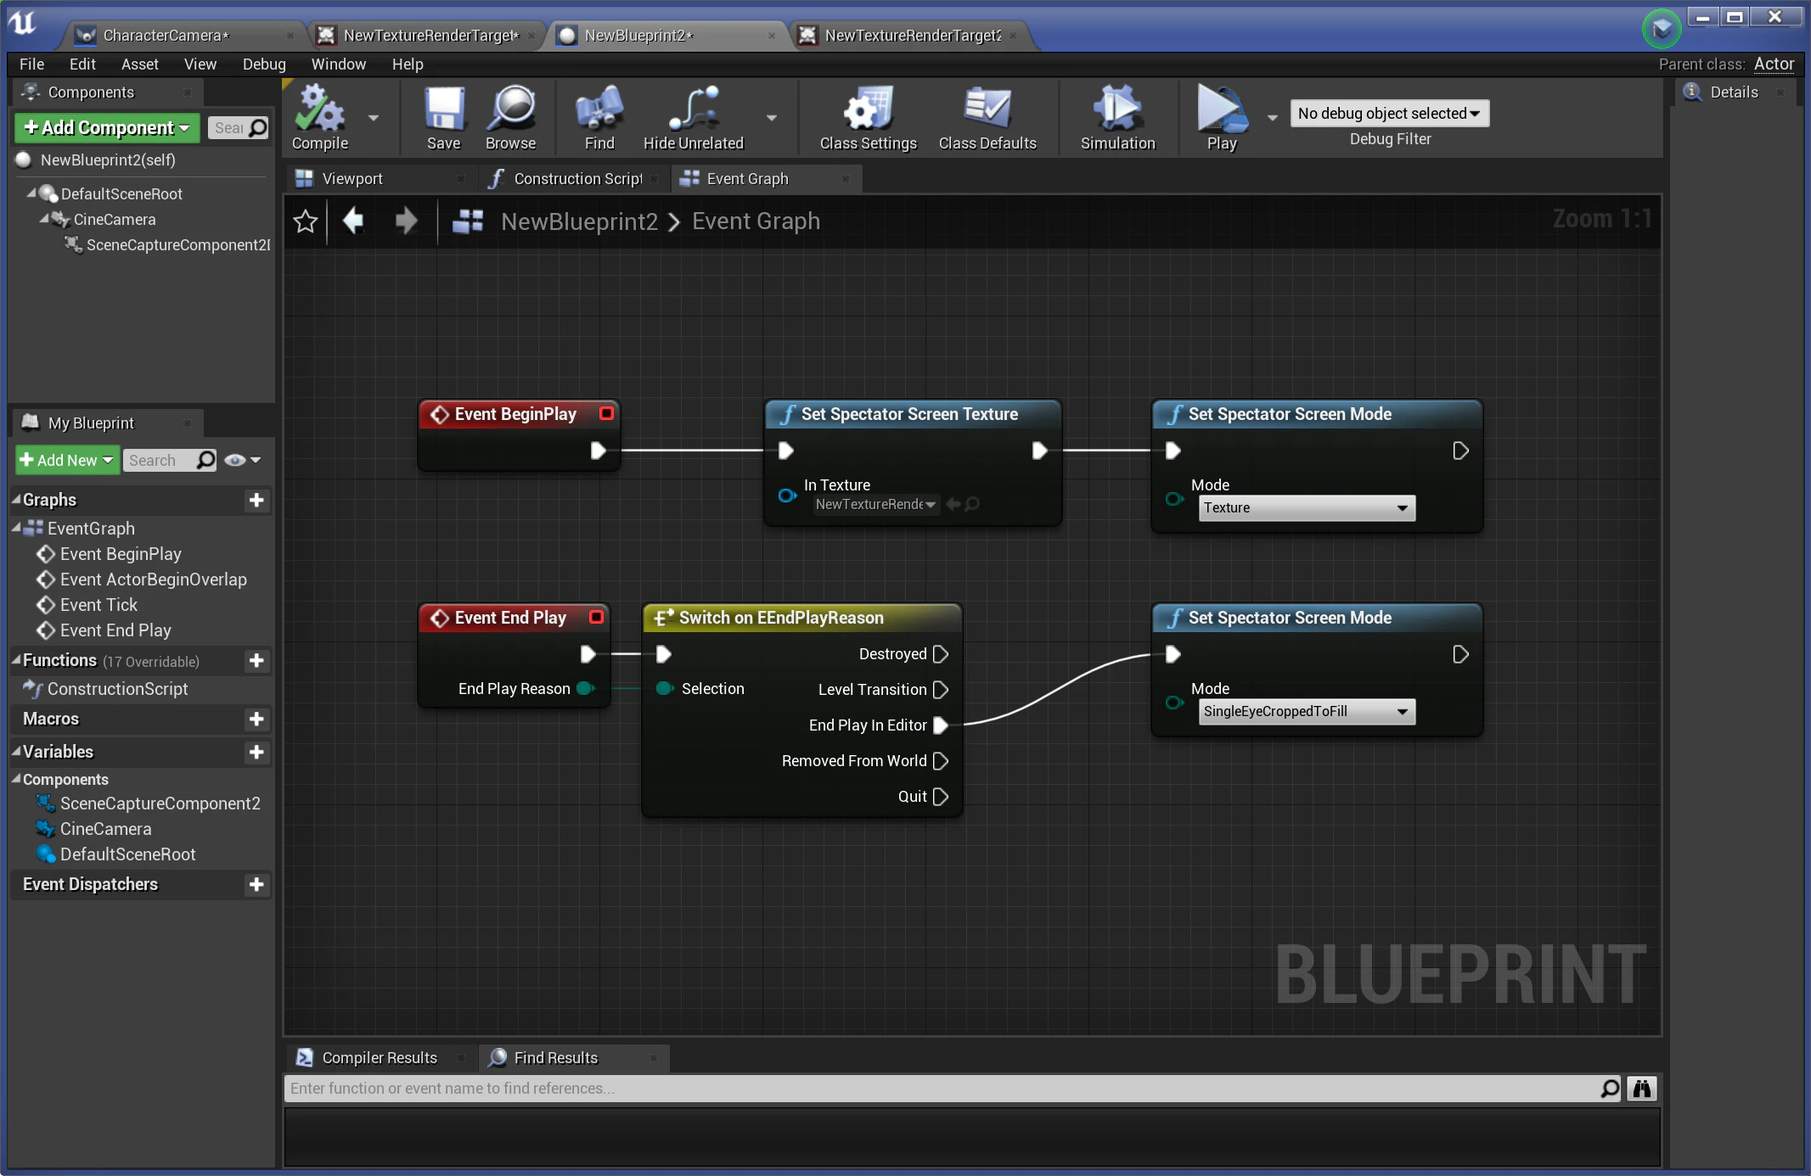Add a new graph with plus
This screenshot has width=1811, height=1176.
(256, 501)
